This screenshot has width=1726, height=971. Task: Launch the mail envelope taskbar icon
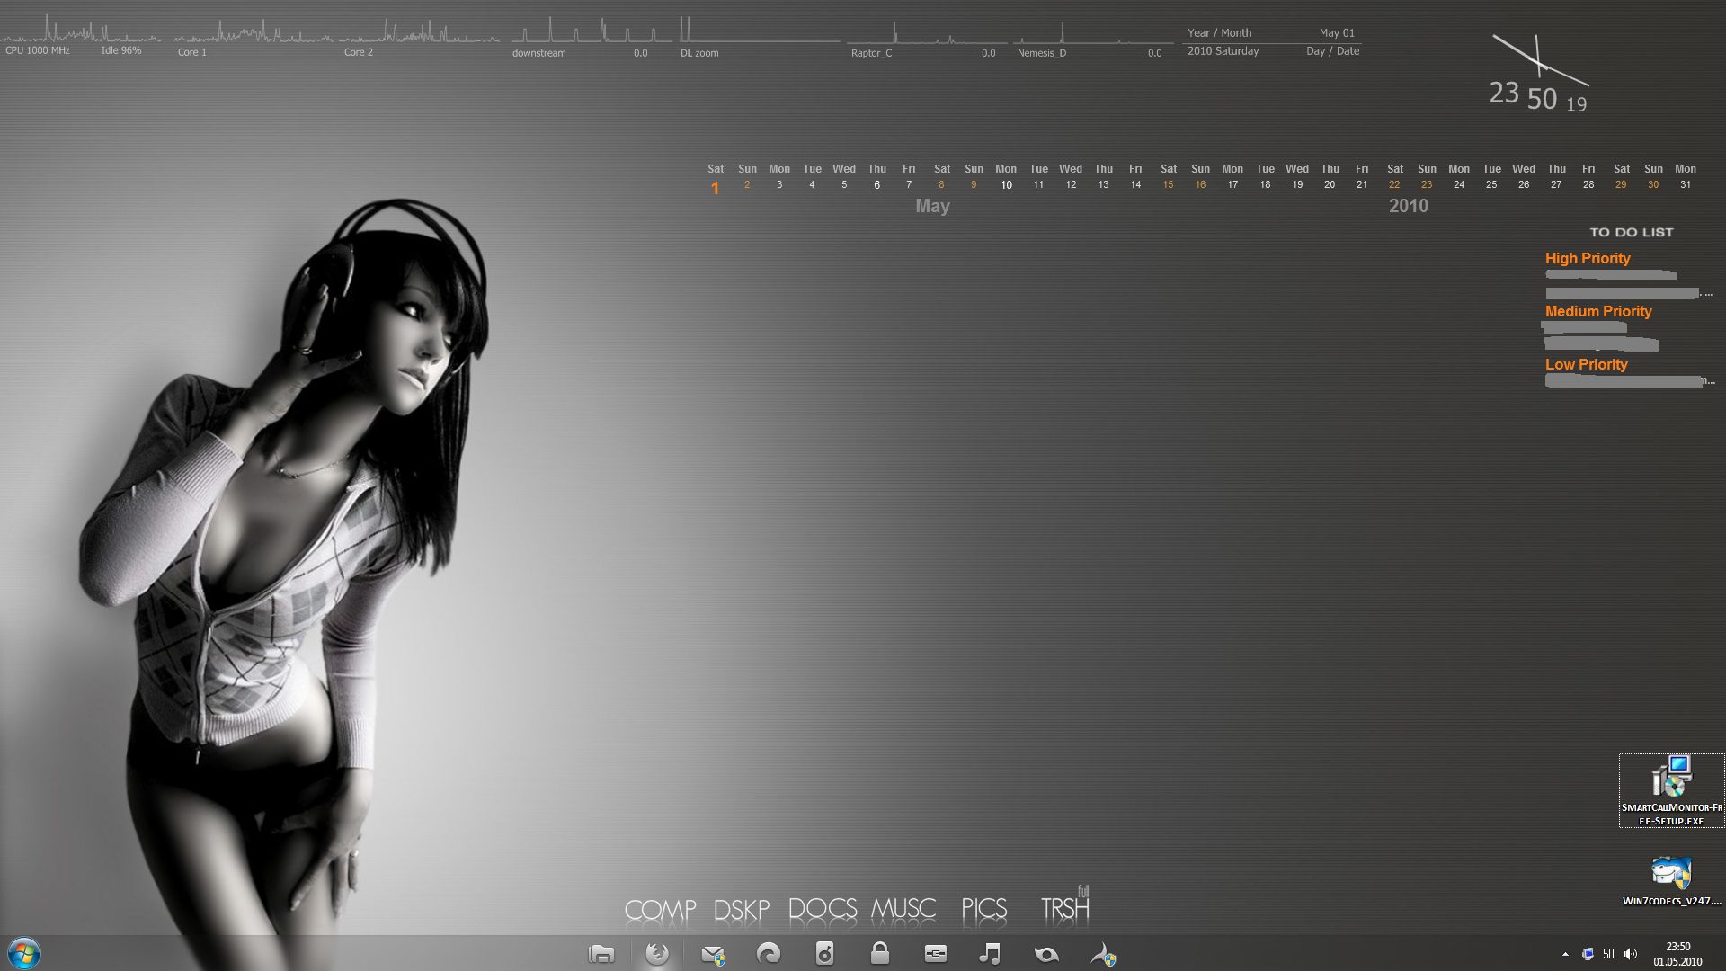tap(713, 955)
